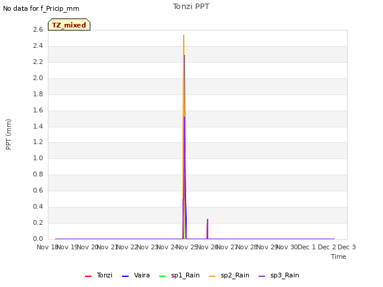Click the Dec 1 x-axis tick label
This screenshot has width=383, height=287.
click(307, 247)
